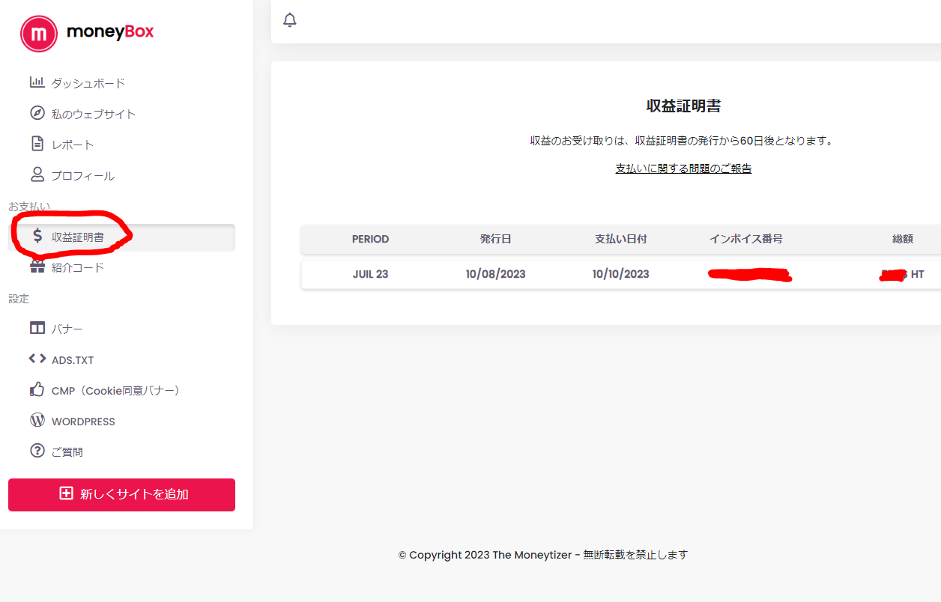Open the レポート document icon
941x602 pixels.
pos(37,144)
